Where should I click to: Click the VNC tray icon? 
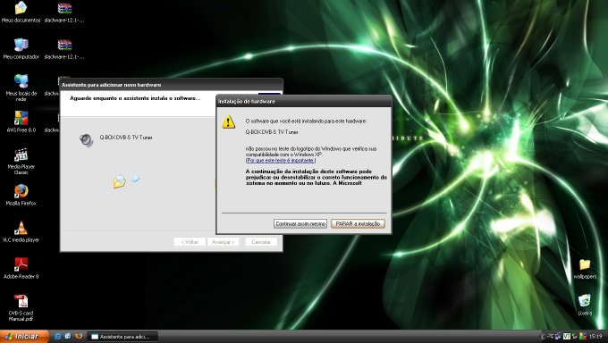[567, 336]
